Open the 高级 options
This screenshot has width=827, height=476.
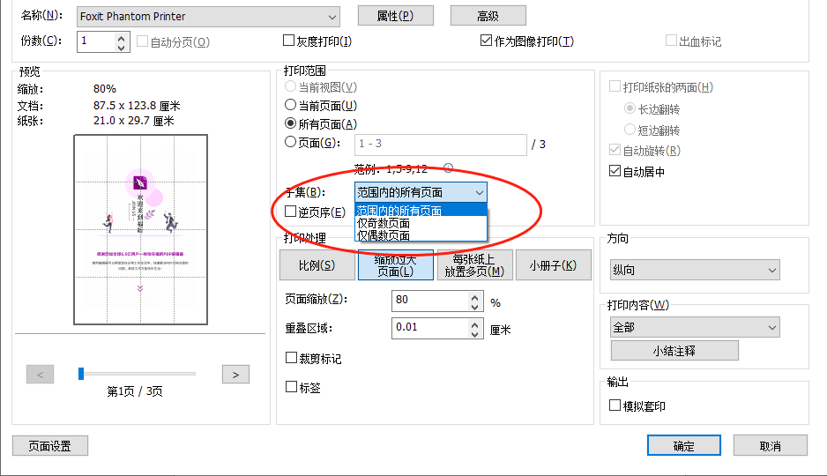point(488,16)
